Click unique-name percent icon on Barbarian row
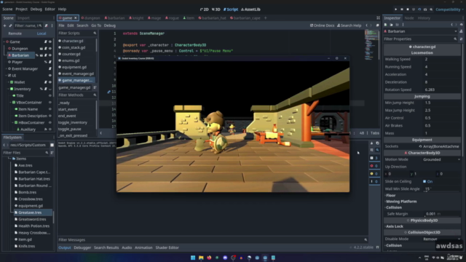466x262 pixels. tap(37, 55)
